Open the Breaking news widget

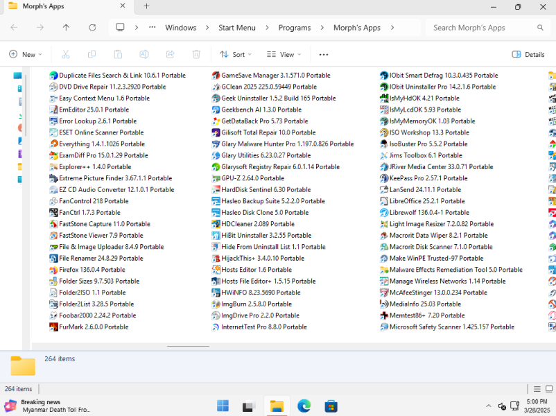click(x=47, y=406)
